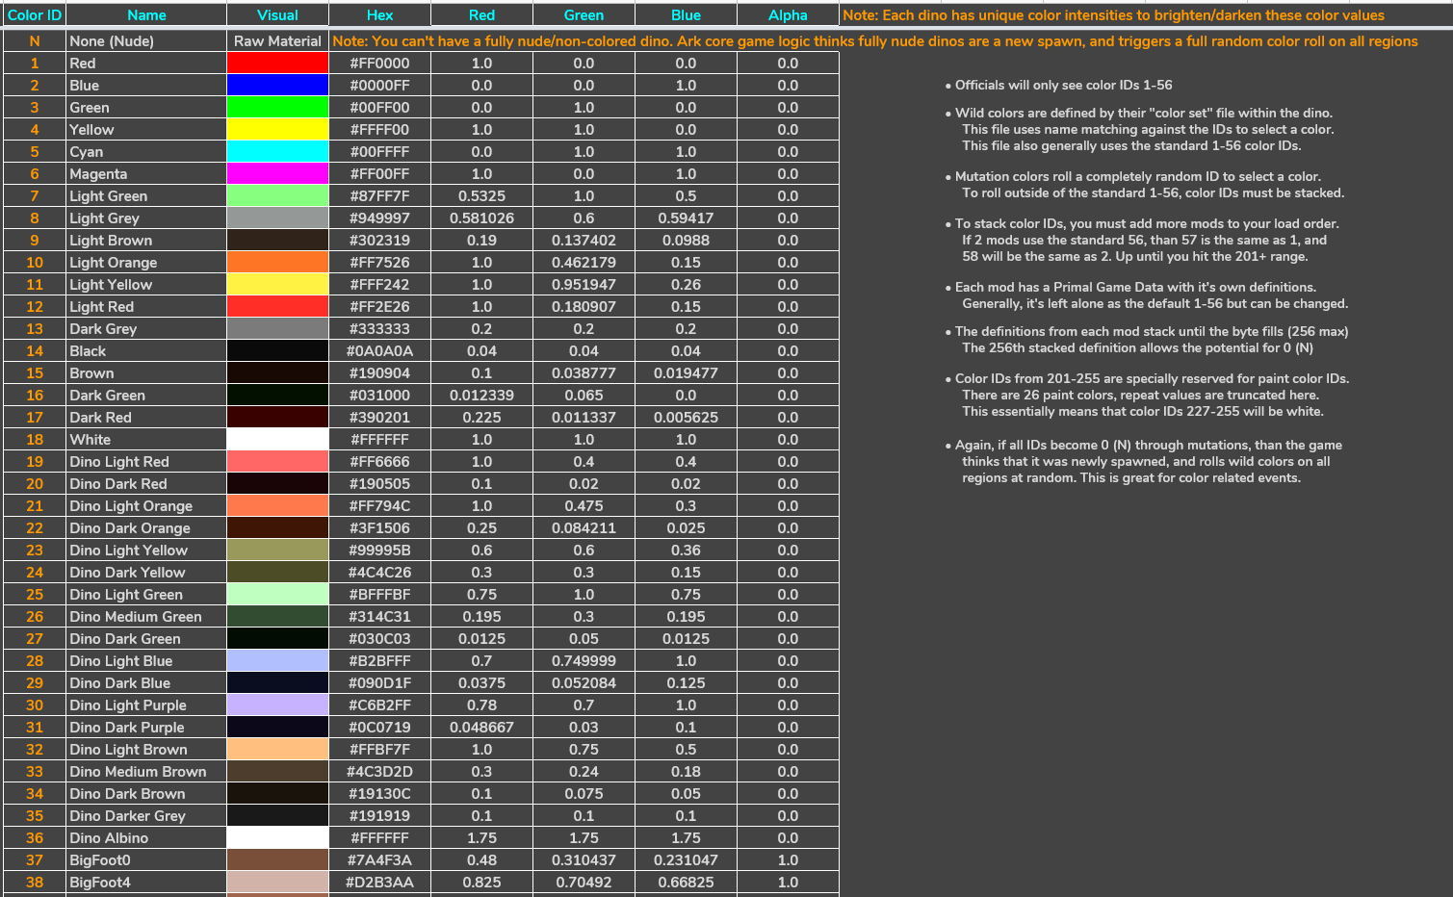This screenshot has width=1453, height=897.
Task: Select the Cyan visual color cell
Action: click(x=277, y=151)
